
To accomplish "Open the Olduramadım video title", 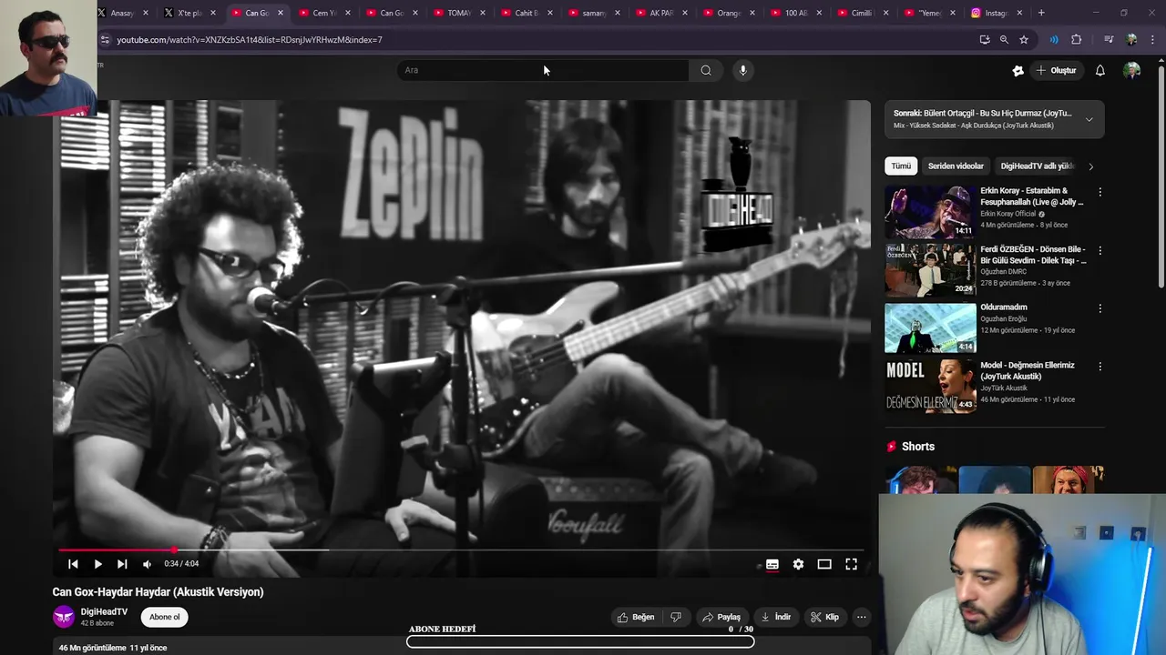I will click(1004, 307).
